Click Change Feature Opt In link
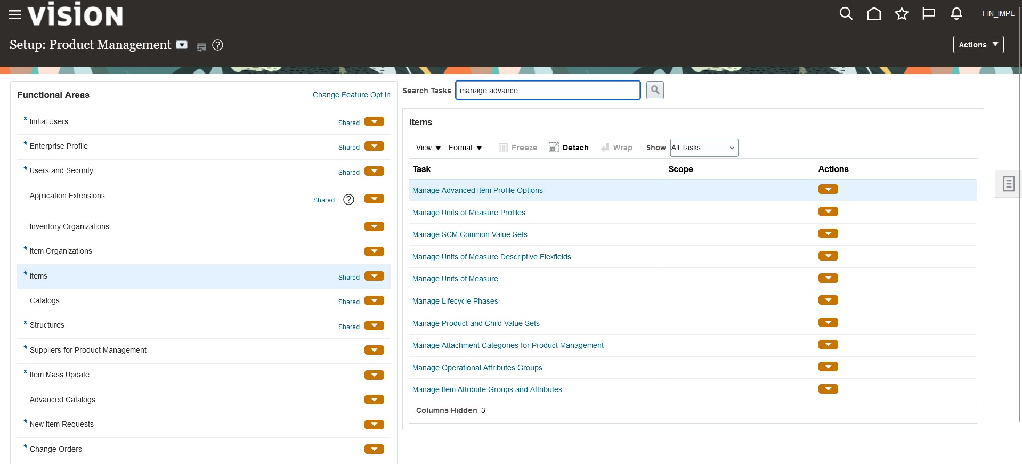 click(351, 95)
